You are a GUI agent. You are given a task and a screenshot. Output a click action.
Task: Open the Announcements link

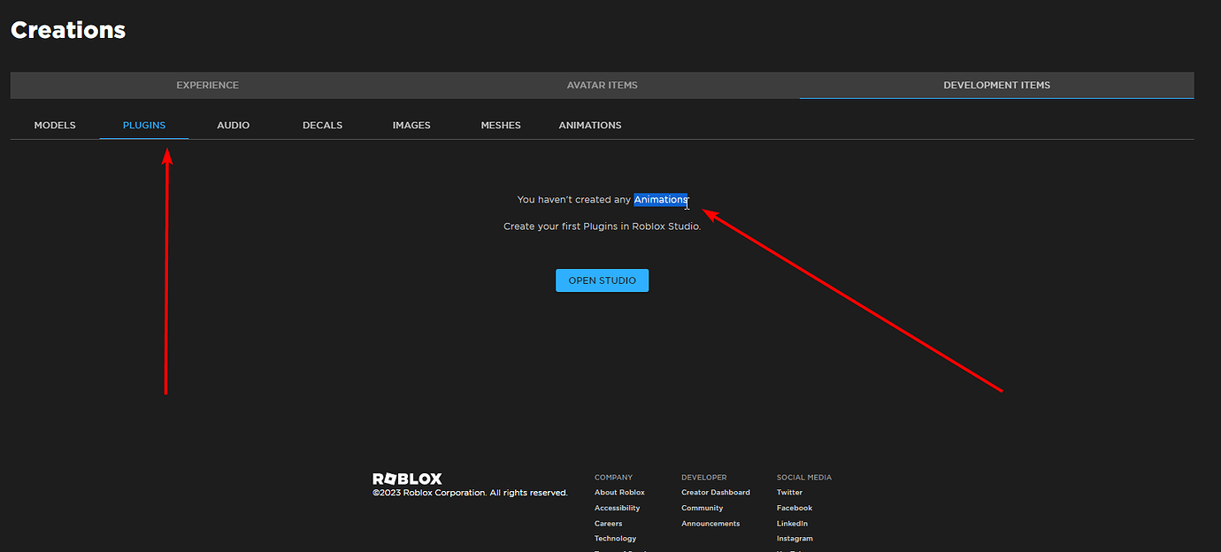710,524
